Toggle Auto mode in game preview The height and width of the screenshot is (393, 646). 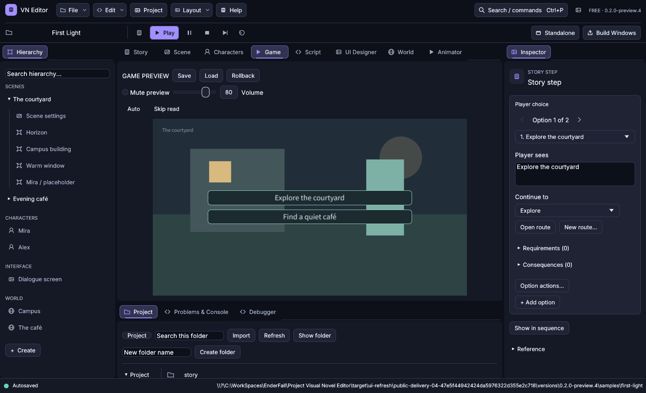(134, 109)
